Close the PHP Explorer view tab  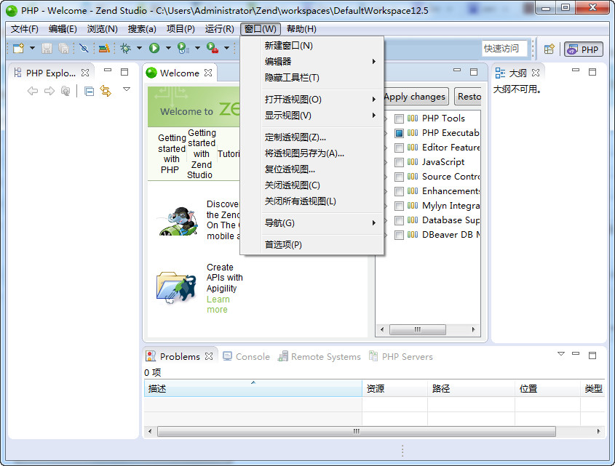pos(85,73)
